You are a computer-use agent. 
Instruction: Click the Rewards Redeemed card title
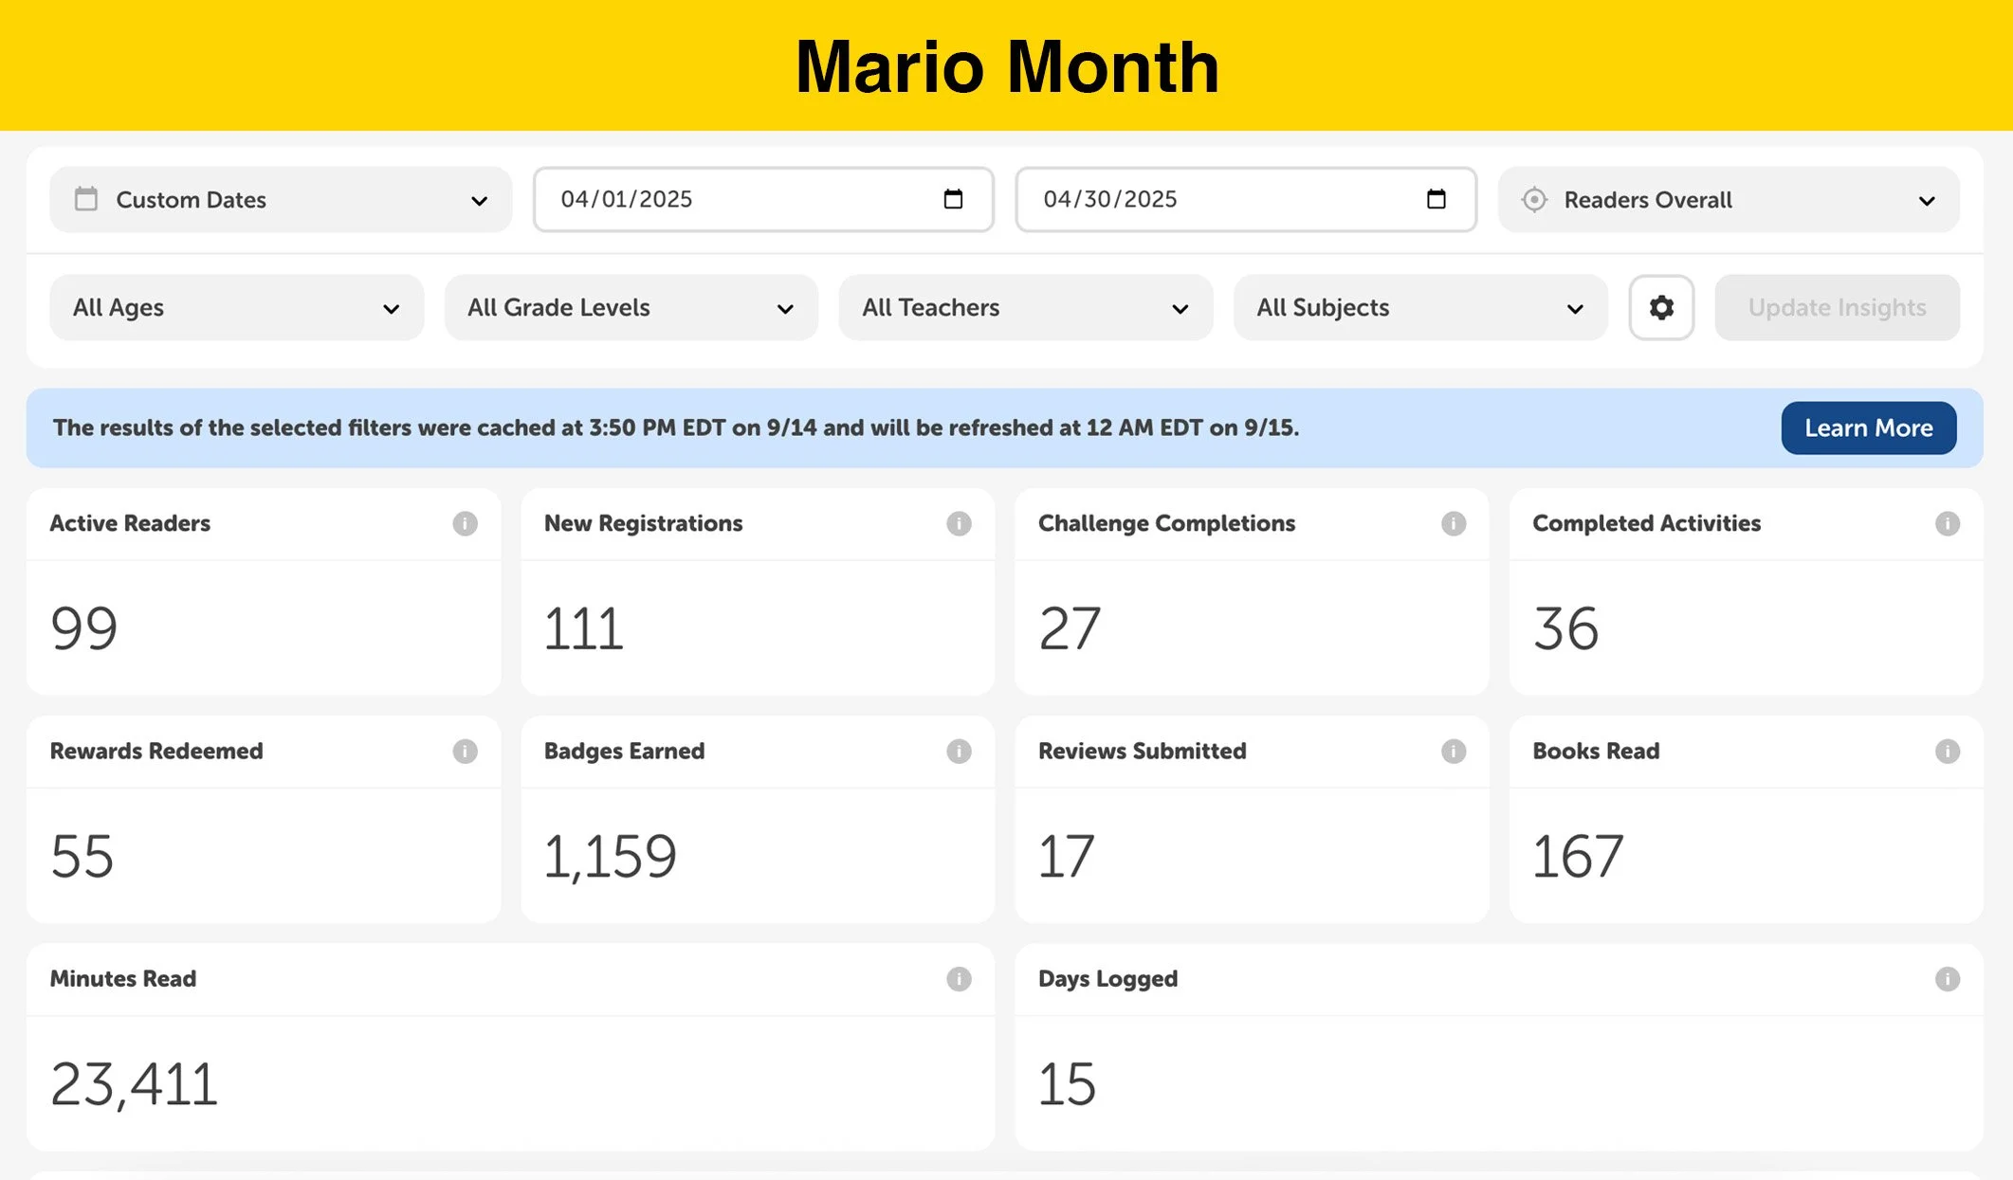[x=156, y=751]
